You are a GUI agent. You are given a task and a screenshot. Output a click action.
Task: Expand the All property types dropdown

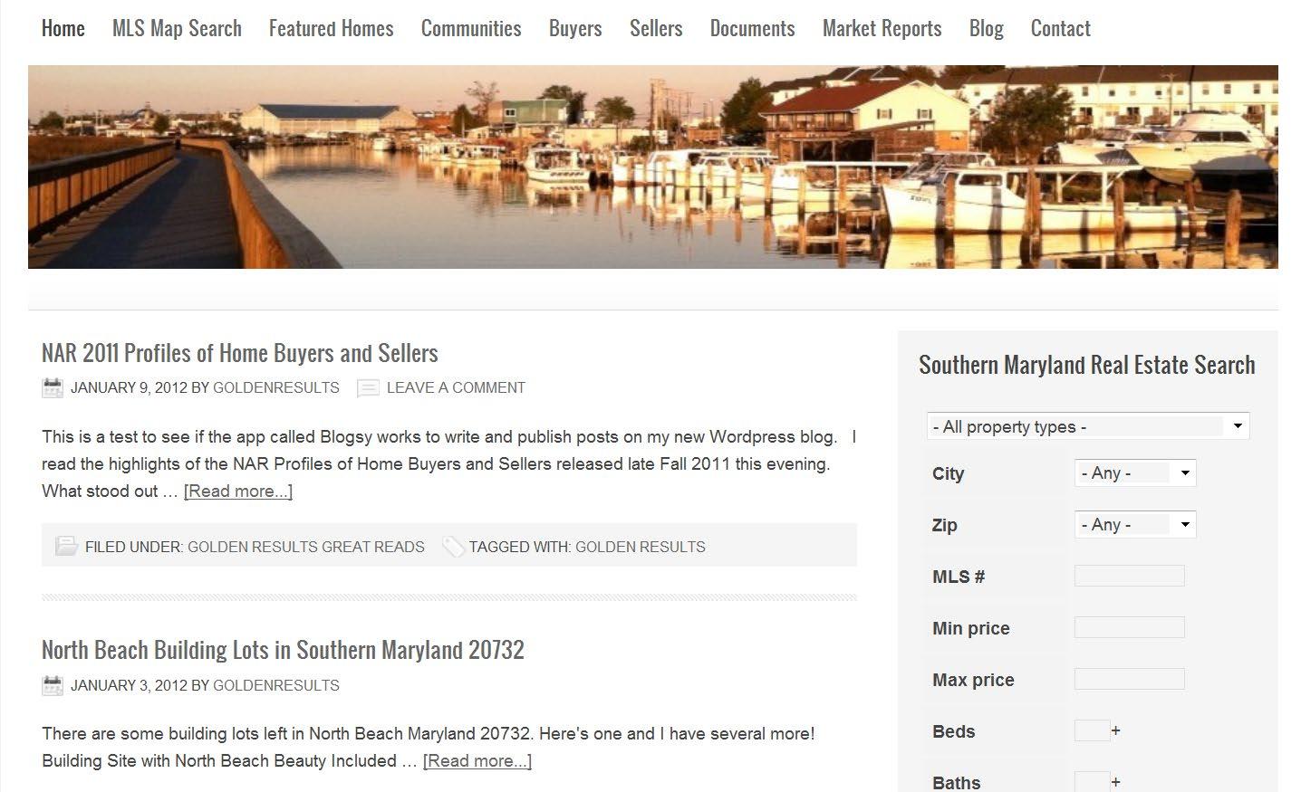coord(1088,426)
